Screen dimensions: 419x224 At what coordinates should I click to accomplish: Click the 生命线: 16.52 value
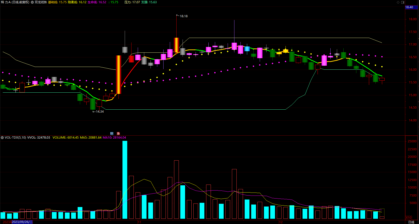(97, 2)
